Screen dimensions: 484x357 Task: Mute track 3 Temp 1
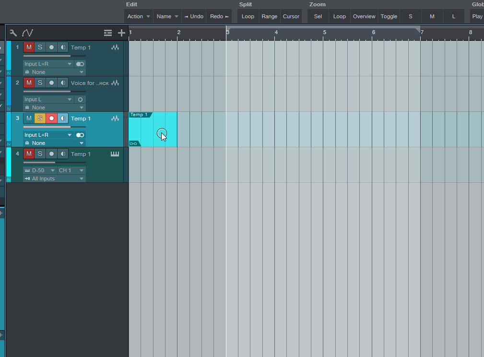coord(29,118)
